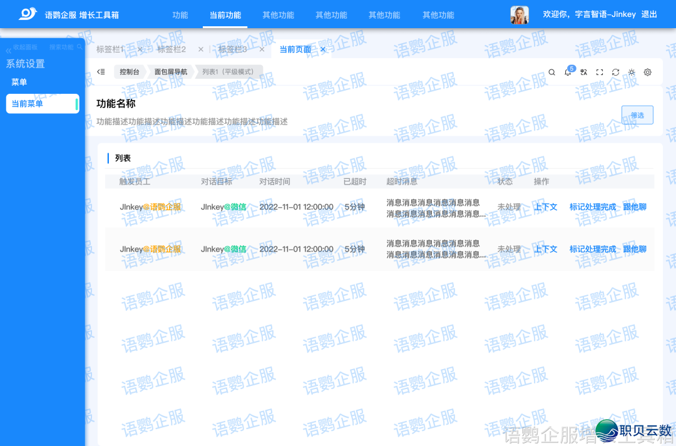
Task: Enter fullscreen mode via the fullscreen icon
Action: 600,73
